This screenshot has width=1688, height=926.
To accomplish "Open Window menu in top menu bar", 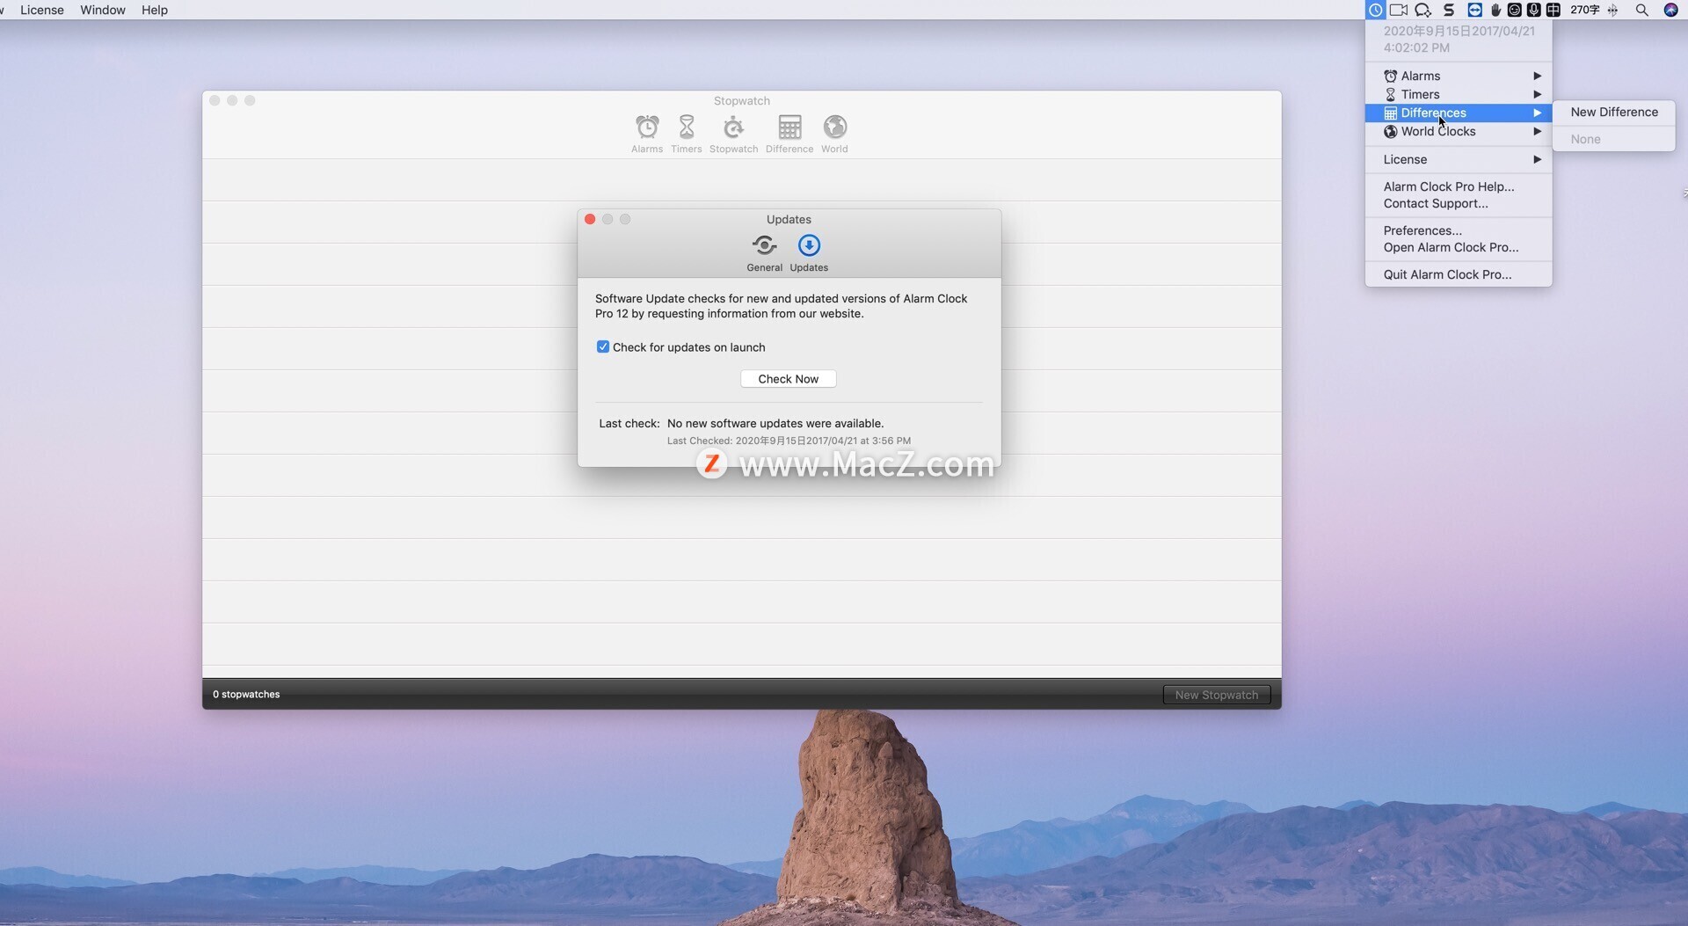I will [x=103, y=10].
